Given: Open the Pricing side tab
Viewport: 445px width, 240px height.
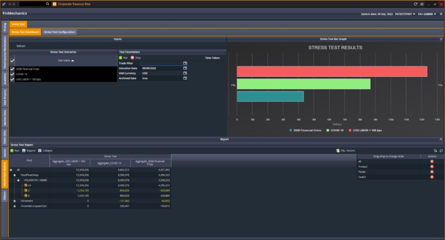Looking at the screenshot, I should click(5, 27).
